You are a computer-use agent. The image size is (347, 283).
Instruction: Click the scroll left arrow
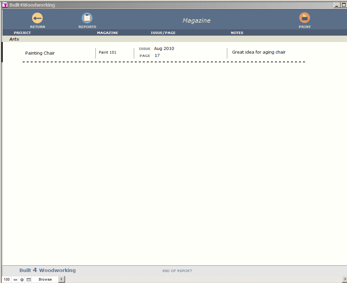[x=61, y=280]
